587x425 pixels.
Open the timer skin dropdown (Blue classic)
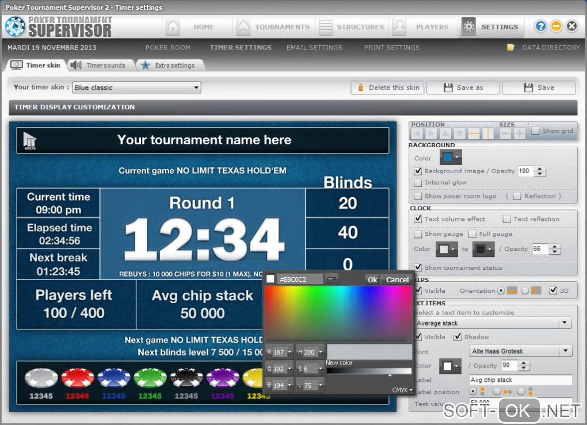pos(136,87)
